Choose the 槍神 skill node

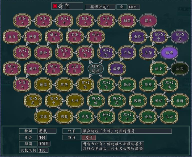point(43,53)
